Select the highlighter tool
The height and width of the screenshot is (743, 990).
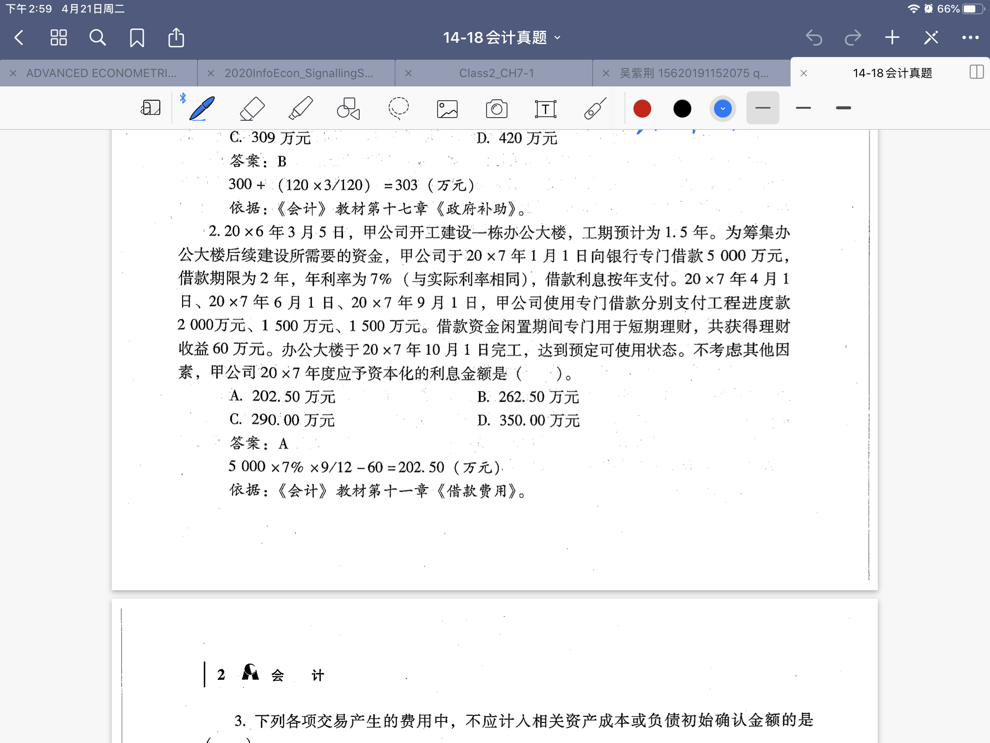[x=300, y=108]
